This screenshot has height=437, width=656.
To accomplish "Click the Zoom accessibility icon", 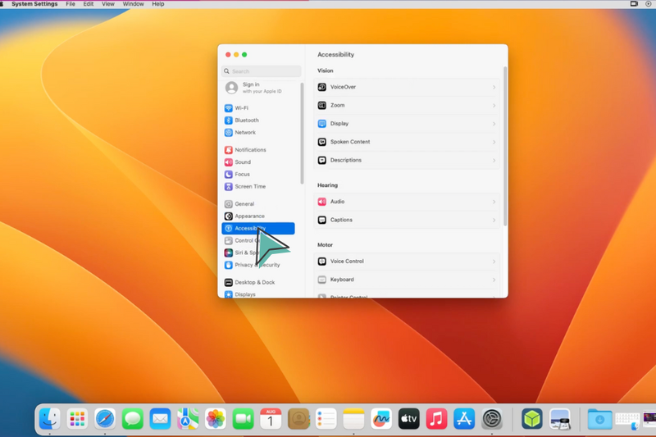I will coord(321,106).
